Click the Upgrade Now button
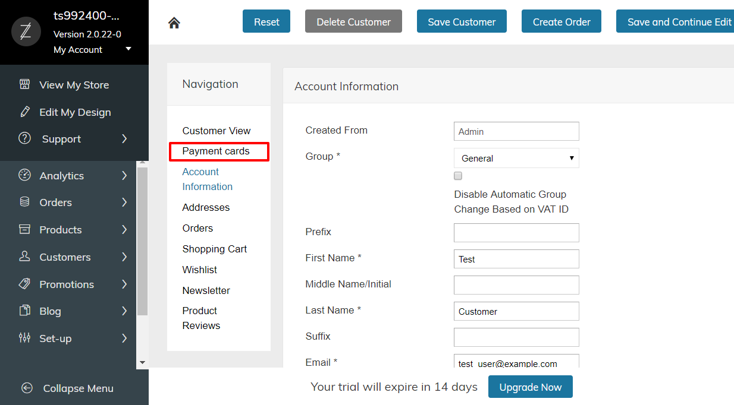Image resolution: width=734 pixels, height=405 pixels. pyautogui.click(x=531, y=387)
